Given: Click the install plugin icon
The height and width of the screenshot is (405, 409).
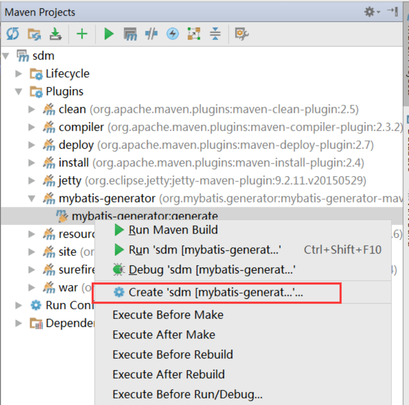Looking at the screenshot, I should (x=49, y=163).
